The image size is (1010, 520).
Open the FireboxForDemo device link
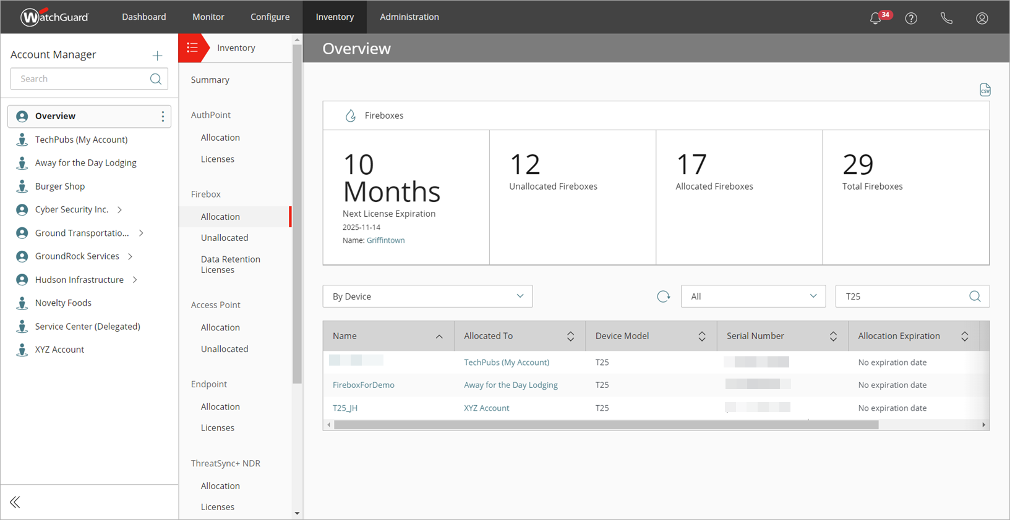(364, 385)
